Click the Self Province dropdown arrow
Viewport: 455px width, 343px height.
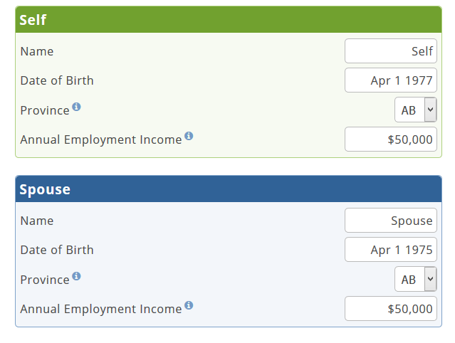(x=431, y=110)
